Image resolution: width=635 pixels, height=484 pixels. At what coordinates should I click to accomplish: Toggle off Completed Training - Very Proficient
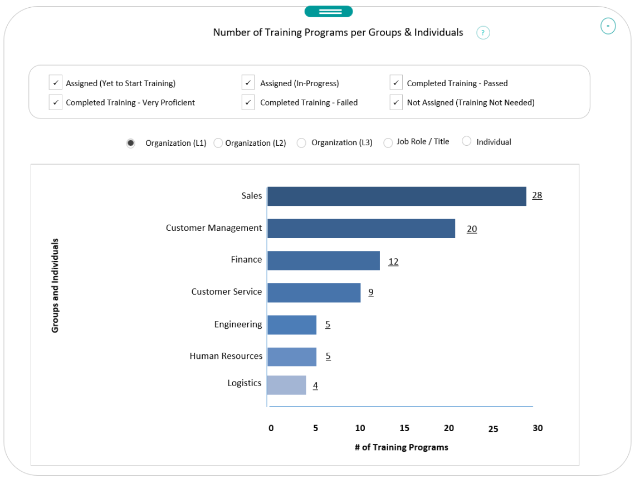tap(55, 102)
